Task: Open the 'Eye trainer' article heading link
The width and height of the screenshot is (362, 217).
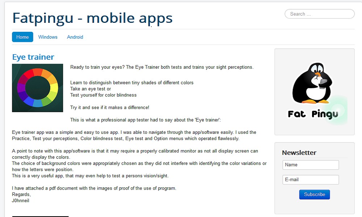Action: pos(33,57)
